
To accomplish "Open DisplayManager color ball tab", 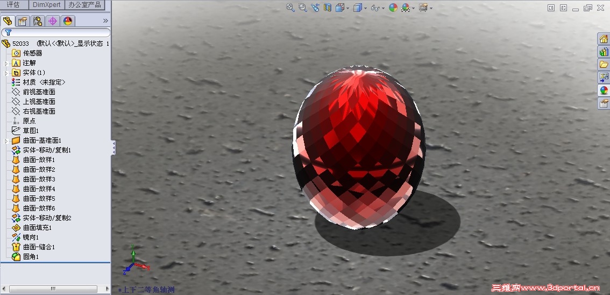I will 68,21.
